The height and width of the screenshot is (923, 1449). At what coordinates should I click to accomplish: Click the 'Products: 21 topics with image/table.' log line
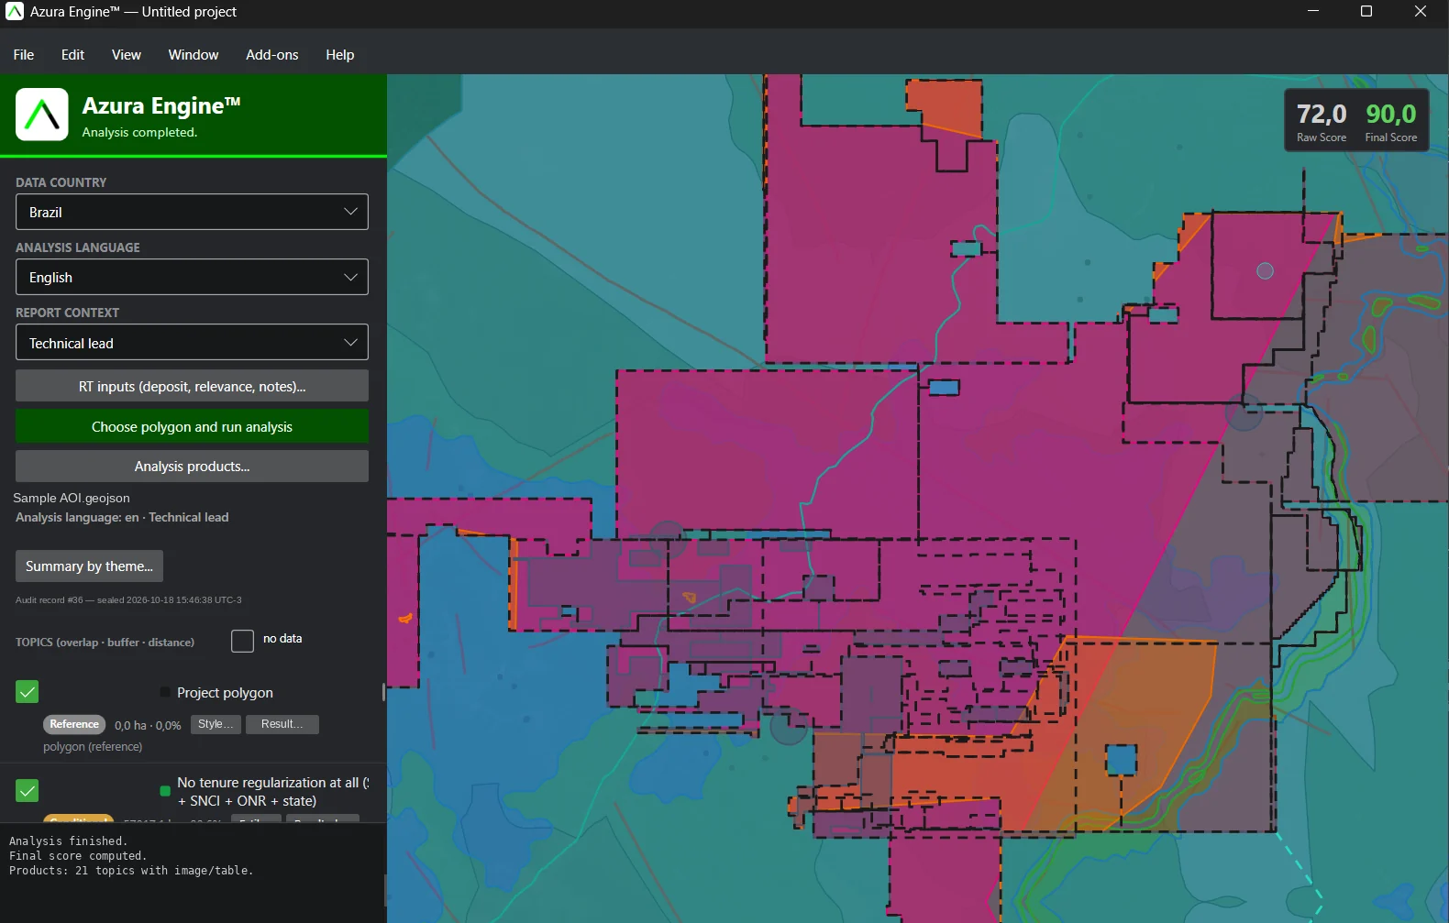[x=131, y=871]
